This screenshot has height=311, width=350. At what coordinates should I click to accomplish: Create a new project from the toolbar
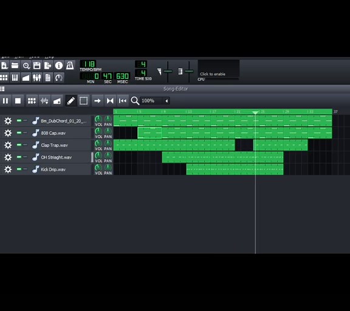tap(4, 66)
